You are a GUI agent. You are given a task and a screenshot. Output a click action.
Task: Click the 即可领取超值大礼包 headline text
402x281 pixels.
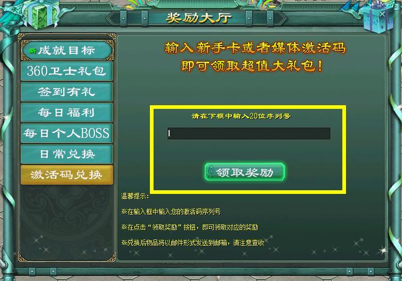point(252,66)
